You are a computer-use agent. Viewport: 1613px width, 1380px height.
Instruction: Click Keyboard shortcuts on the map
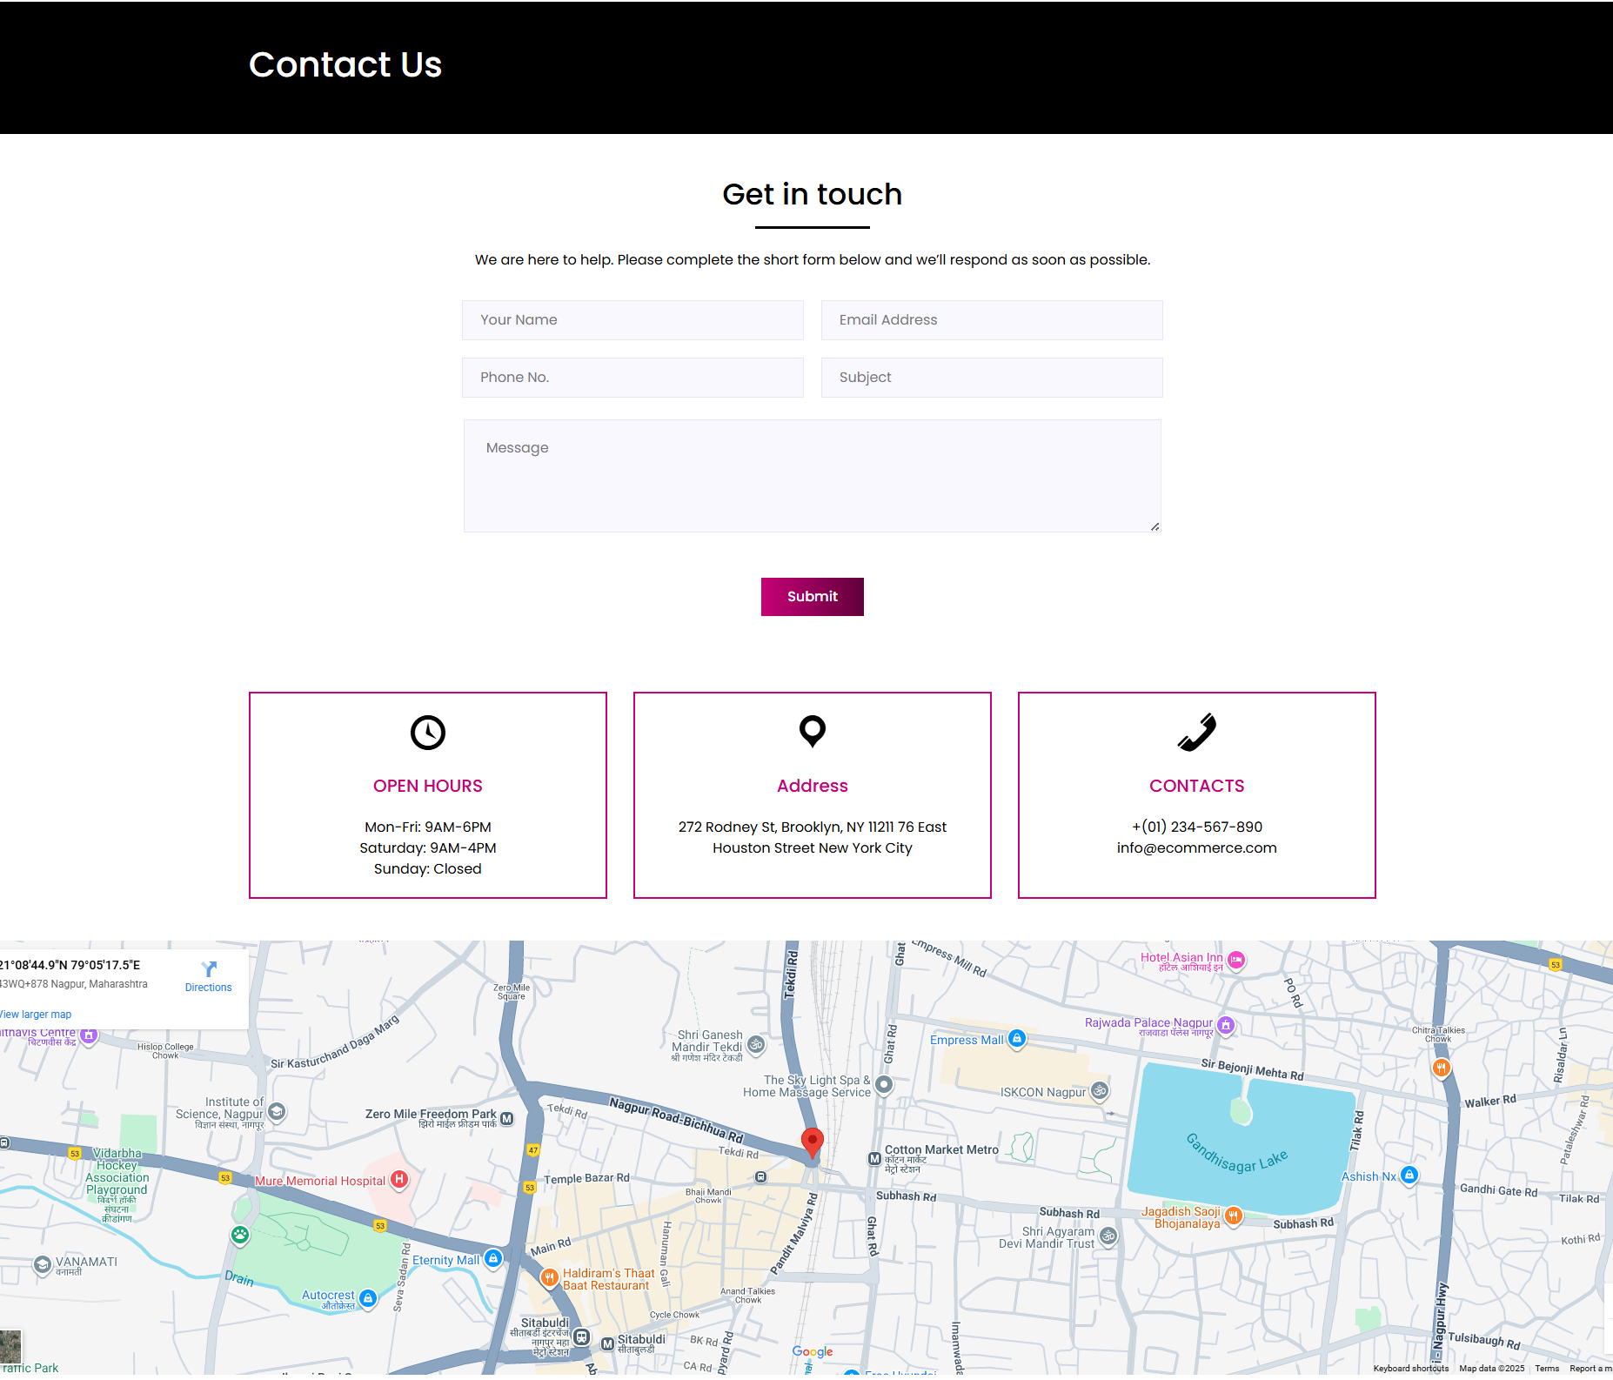[1410, 1369]
